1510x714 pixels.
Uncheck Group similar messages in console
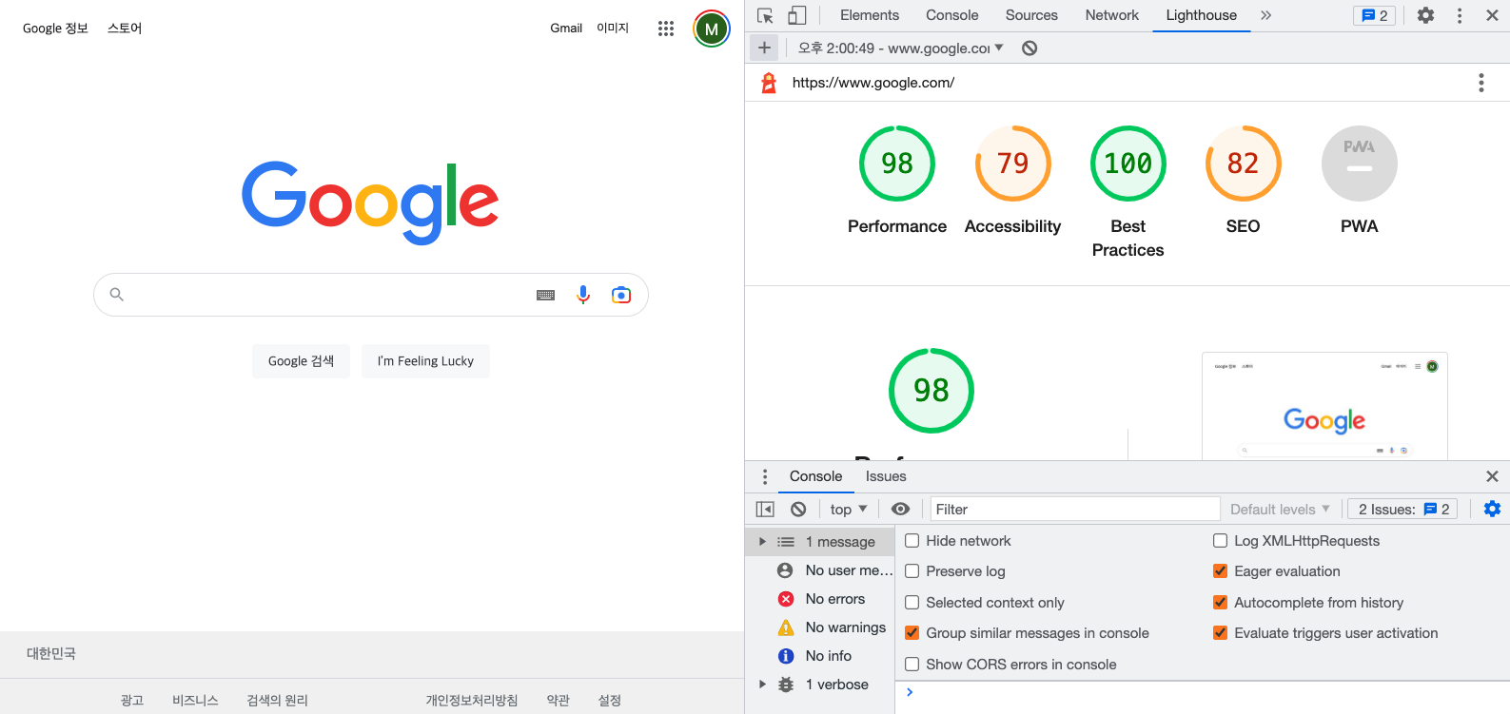(x=912, y=633)
